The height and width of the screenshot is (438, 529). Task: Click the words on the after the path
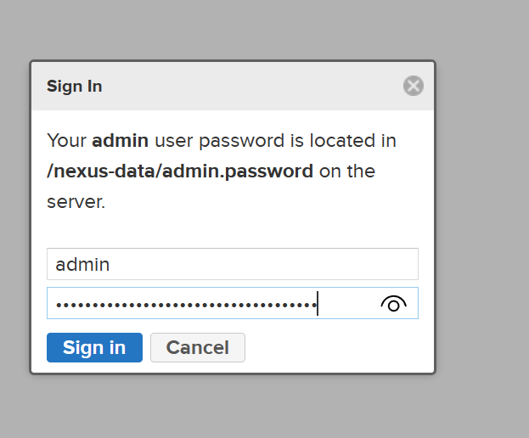click(347, 171)
